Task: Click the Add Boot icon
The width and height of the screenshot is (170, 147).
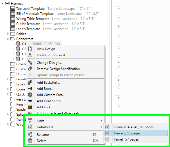Action: tap(30, 88)
